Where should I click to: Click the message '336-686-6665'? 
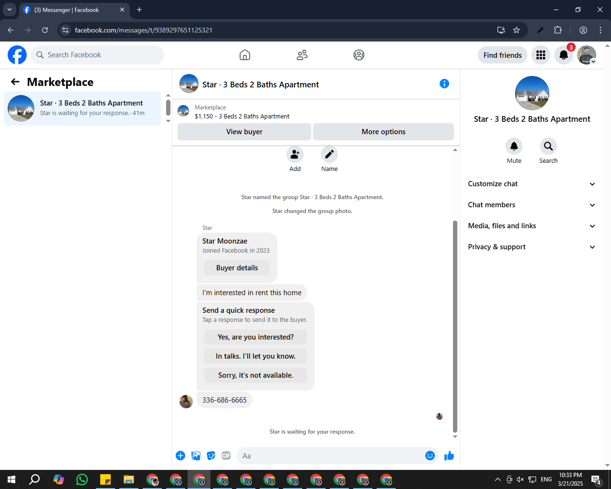tap(224, 400)
